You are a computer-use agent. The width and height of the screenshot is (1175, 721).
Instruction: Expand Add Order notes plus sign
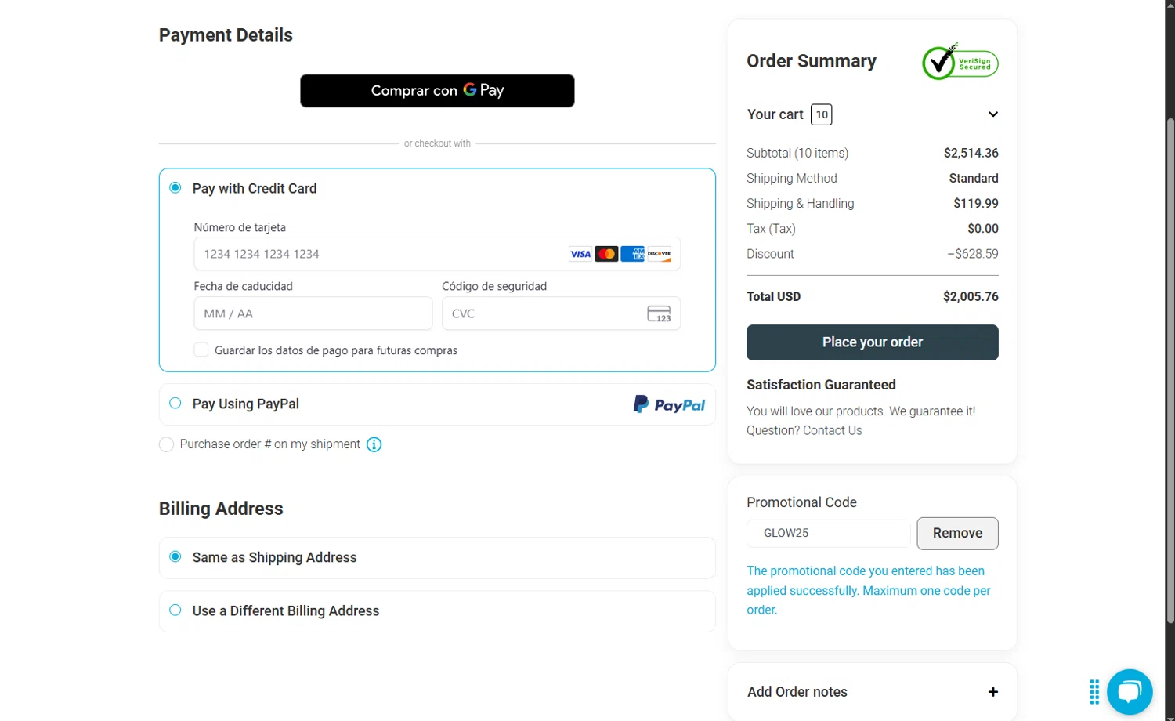pos(992,692)
